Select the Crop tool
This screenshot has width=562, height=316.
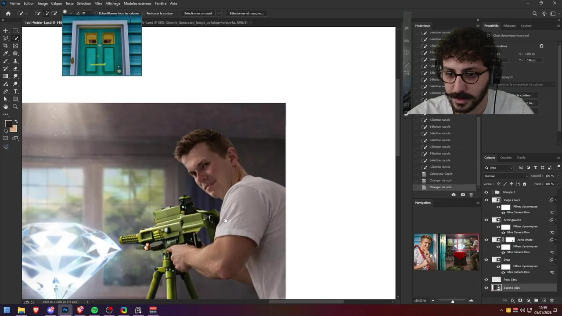point(6,46)
